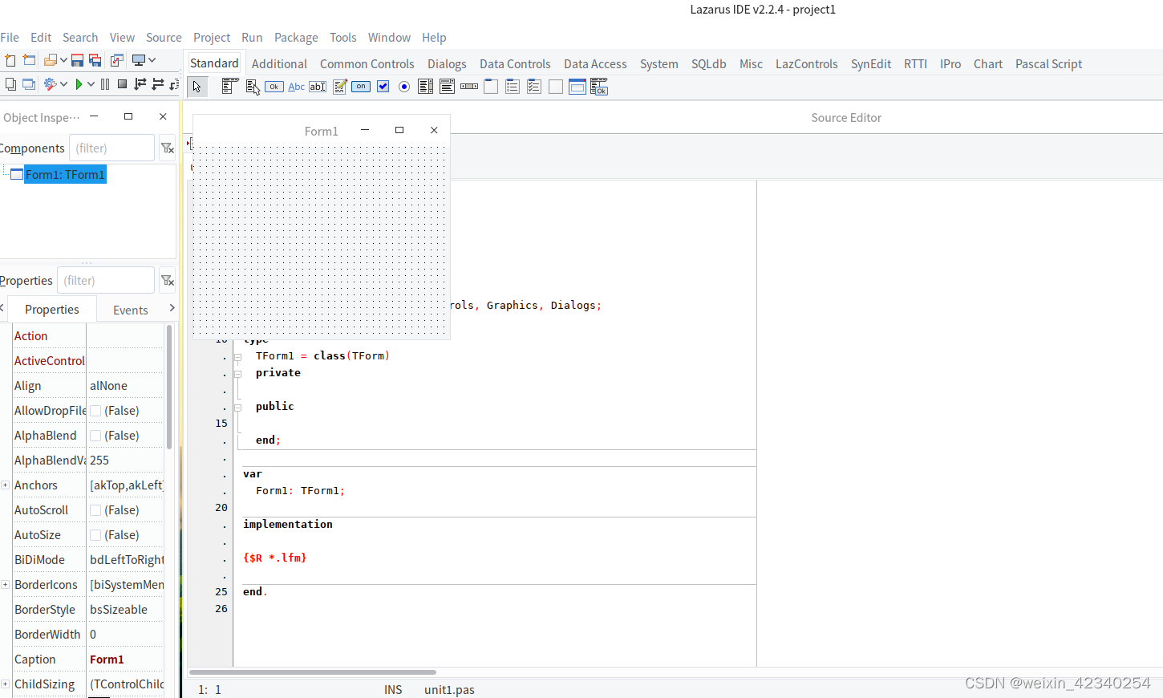Switch to the Events tab
Image resolution: width=1163 pixels, height=698 pixels.
pos(131,310)
